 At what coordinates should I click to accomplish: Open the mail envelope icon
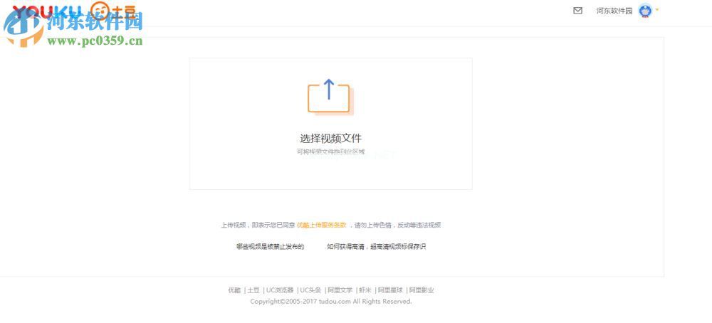[577, 11]
